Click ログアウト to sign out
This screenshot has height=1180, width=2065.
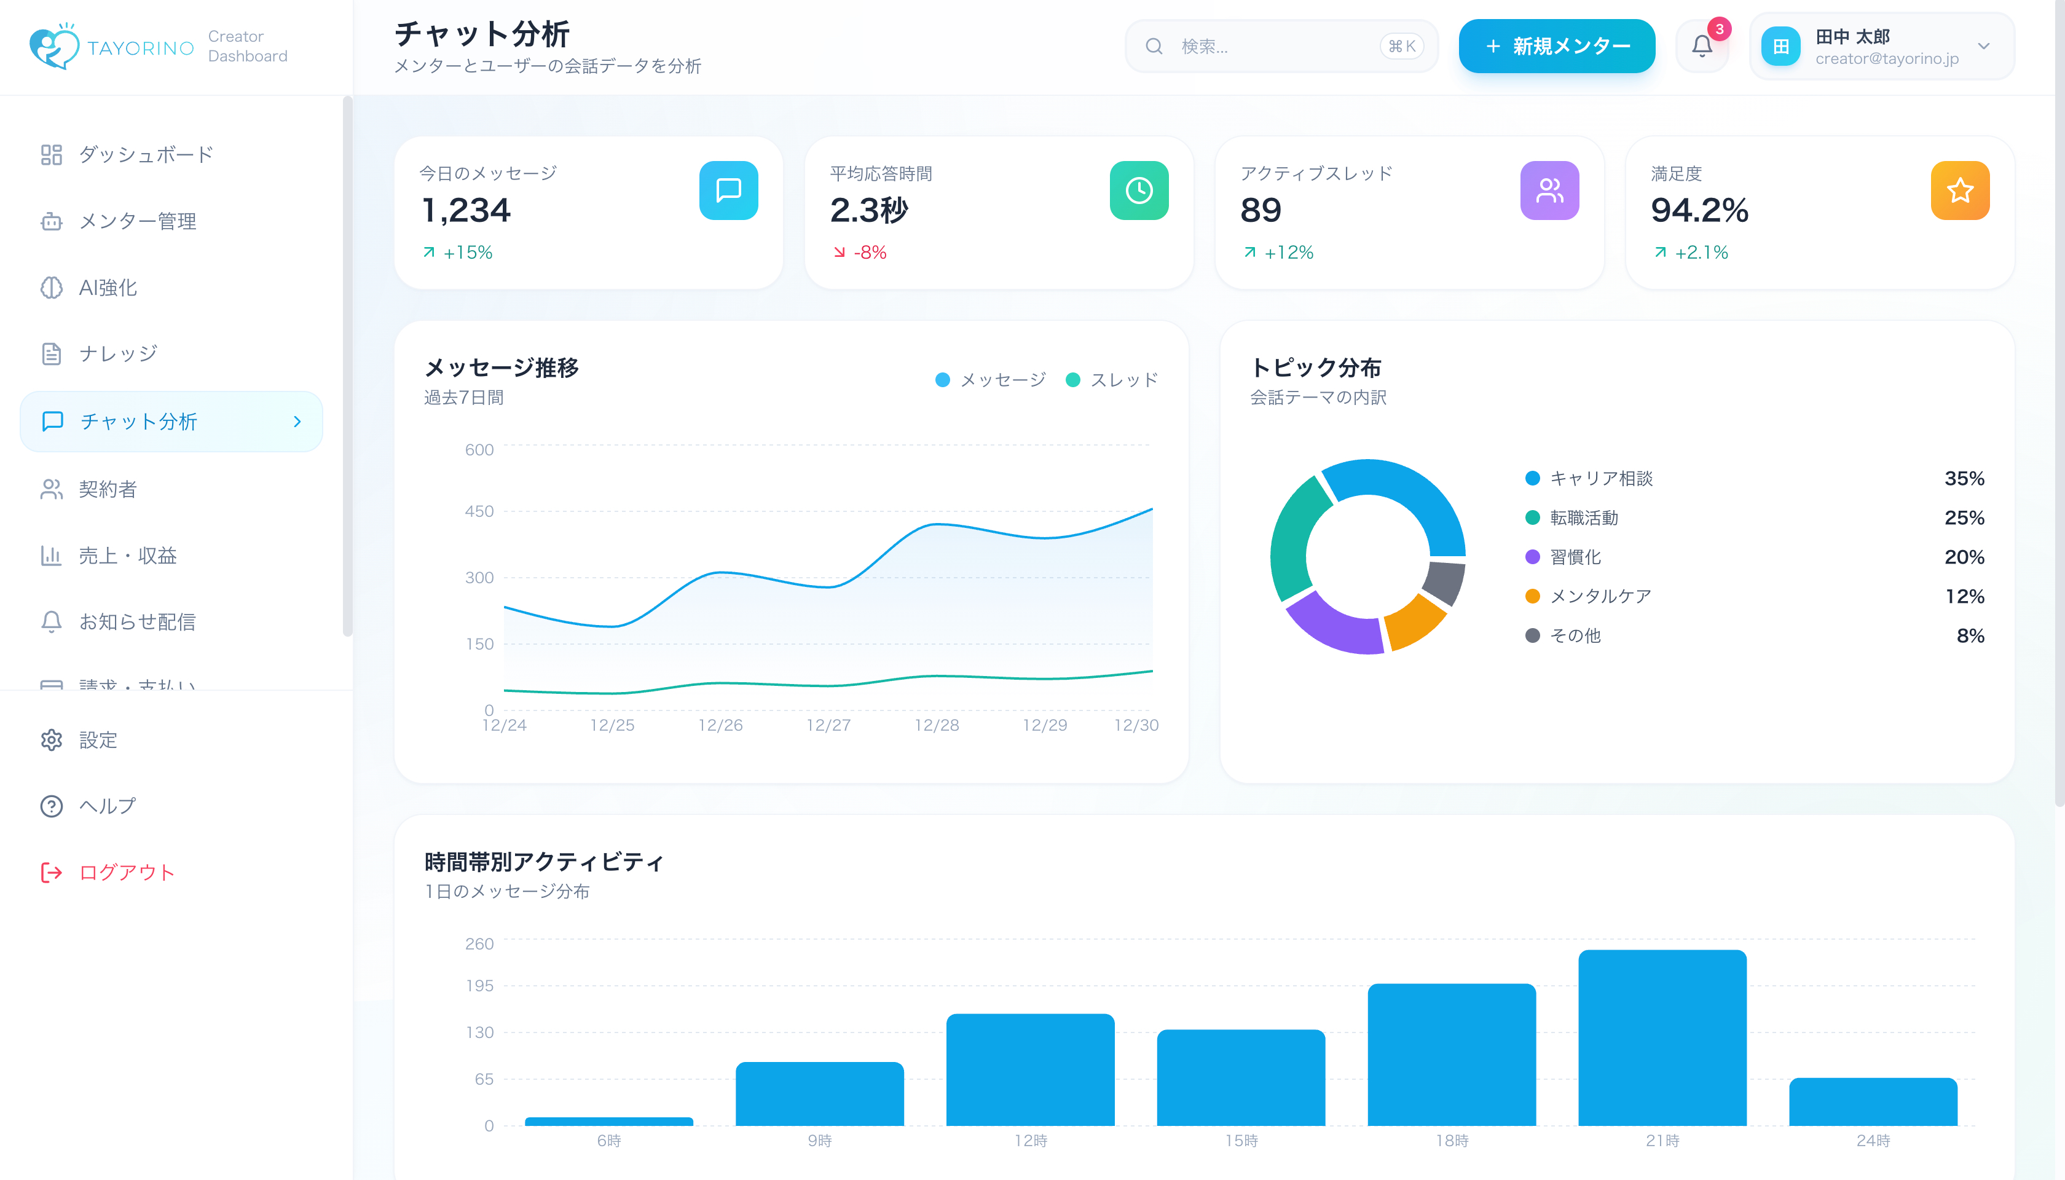coord(125,873)
